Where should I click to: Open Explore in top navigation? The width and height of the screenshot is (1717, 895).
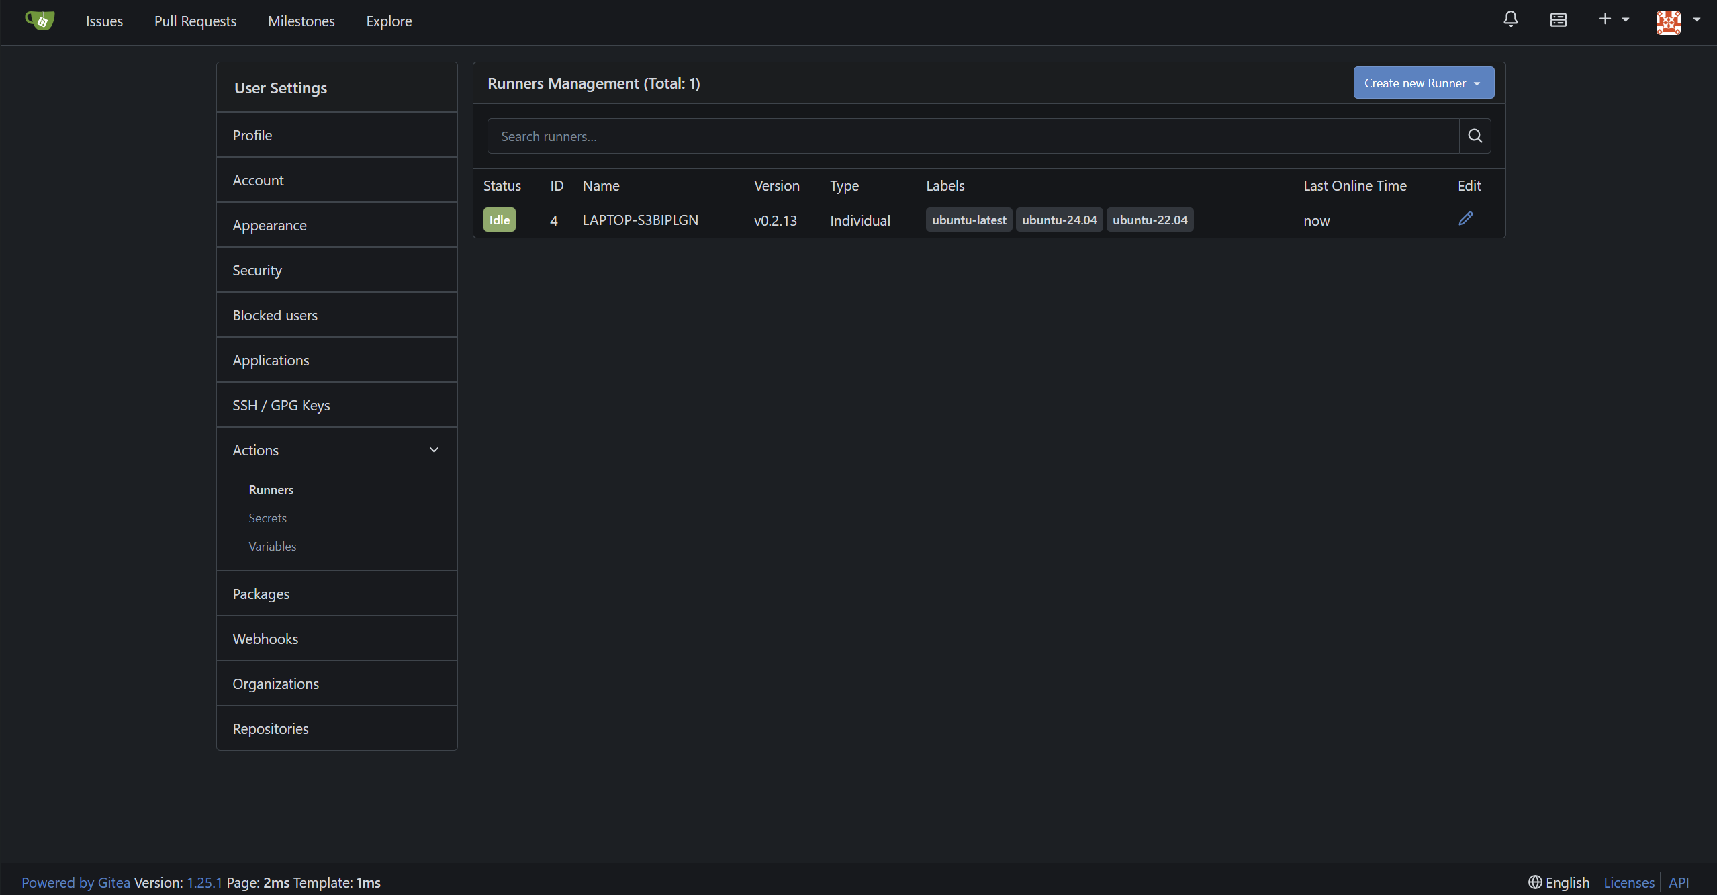(389, 21)
